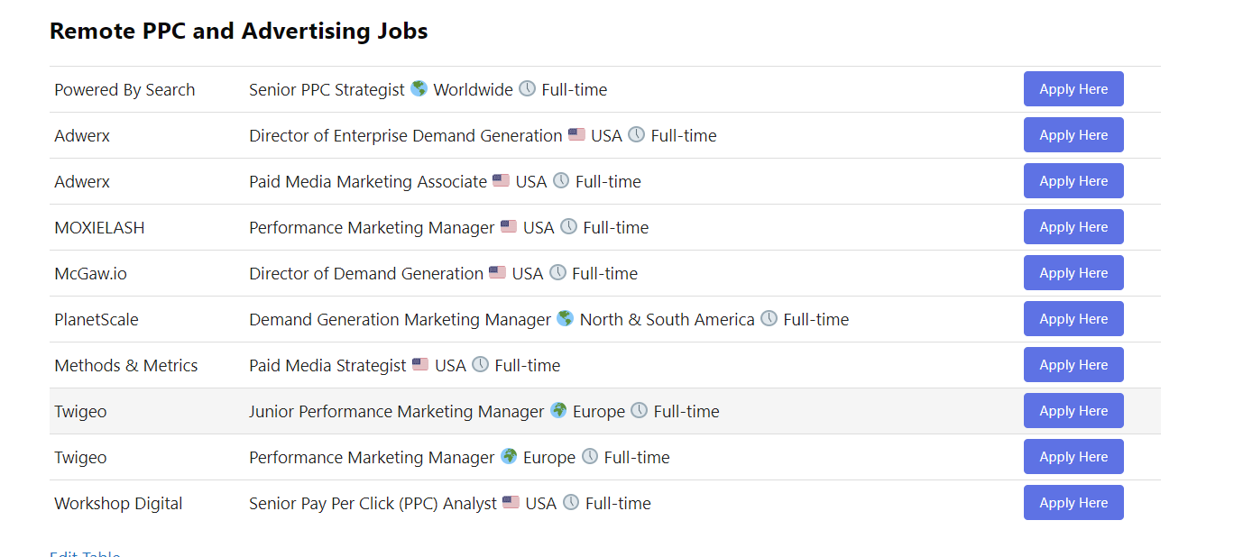The height and width of the screenshot is (557, 1234).
Task: Click USA flag beside Director of Enterprise Demand Generation
Action: point(576,134)
